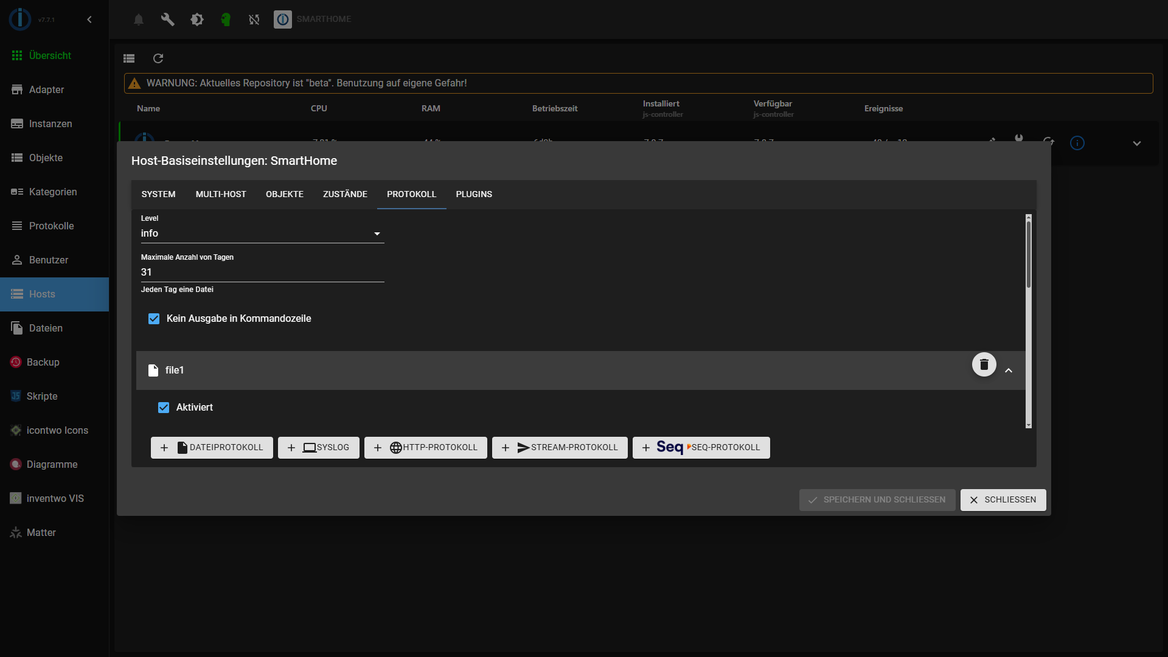Switch the hosts list view icon
The image size is (1168, 657).
tap(129, 58)
